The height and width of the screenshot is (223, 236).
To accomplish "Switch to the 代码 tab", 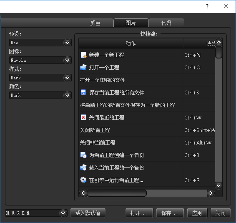I will pos(166,23).
